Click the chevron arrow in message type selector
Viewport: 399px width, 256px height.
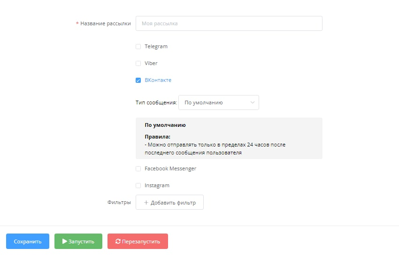253,102
